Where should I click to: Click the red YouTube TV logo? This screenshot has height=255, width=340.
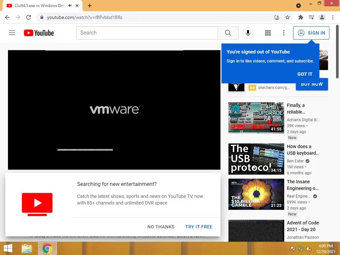pyautogui.click(x=37, y=204)
